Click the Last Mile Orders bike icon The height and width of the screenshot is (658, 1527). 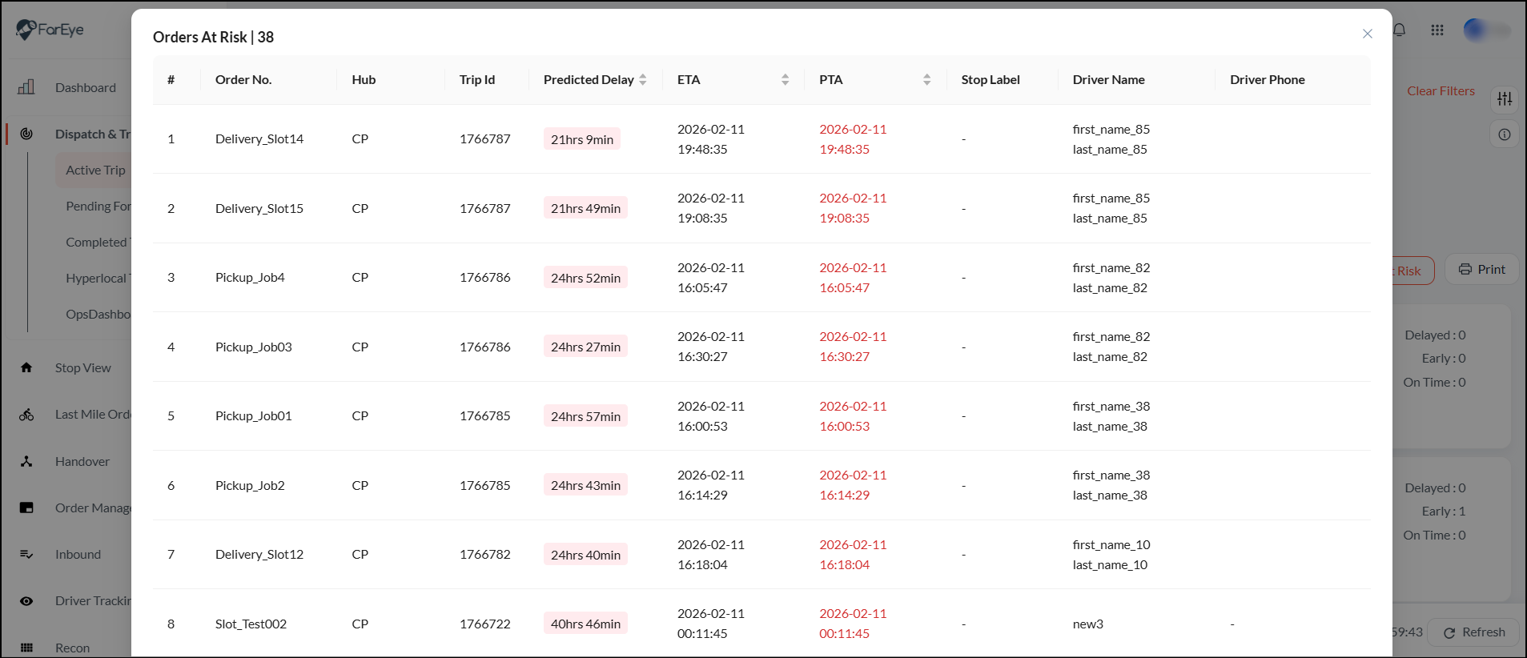click(26, 415)
